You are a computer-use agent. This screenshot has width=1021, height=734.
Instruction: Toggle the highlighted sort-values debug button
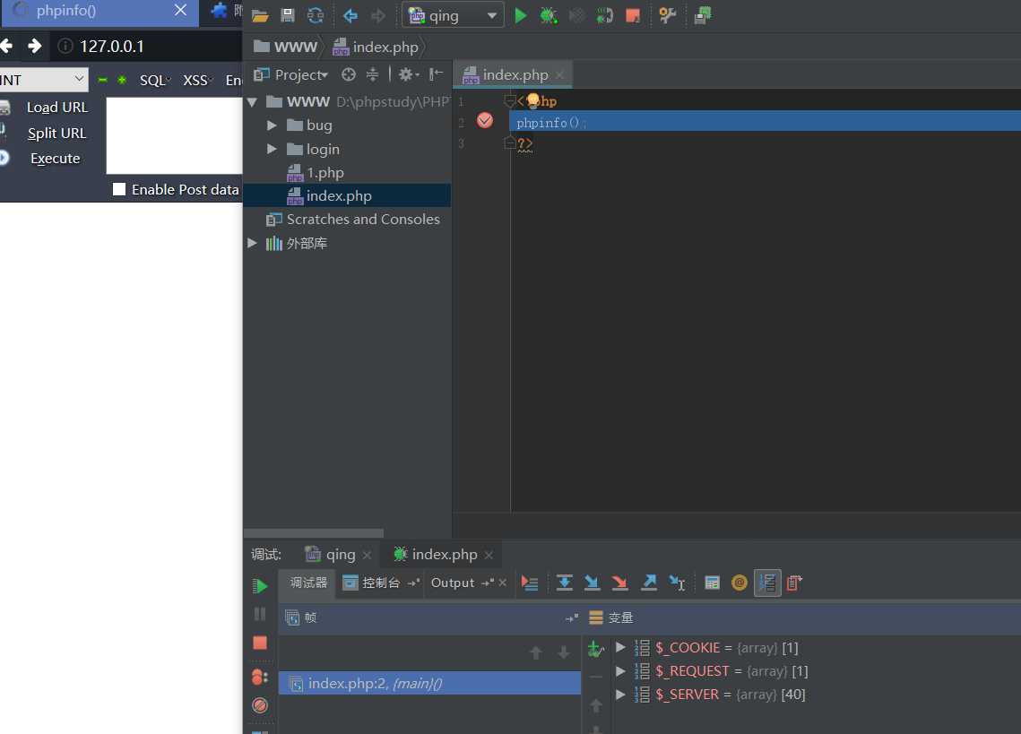[x=767, y=583]
